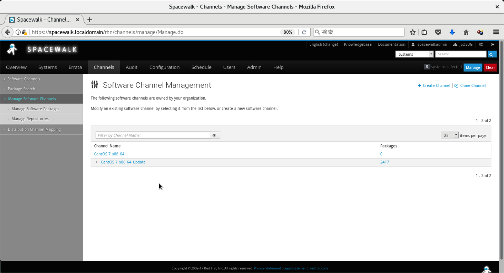Select the Channels menu tab
Image resolution: width=504 pixels, height=273 pixels.
(104, 67)
